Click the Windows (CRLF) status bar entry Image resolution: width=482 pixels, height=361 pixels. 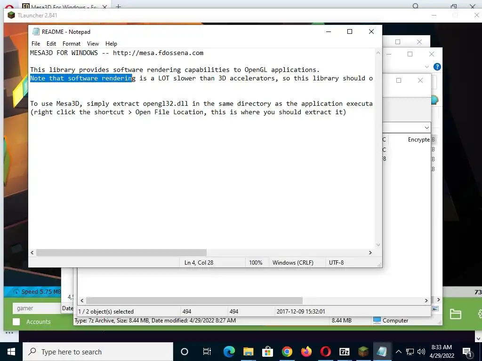coord(293,263)
